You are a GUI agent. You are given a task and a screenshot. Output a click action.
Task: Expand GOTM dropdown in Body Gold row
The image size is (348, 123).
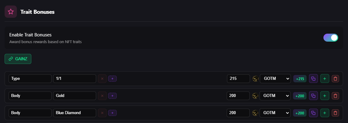click(275, 96)
